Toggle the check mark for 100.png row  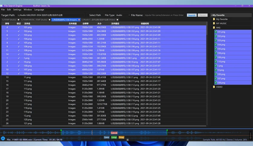pyautogui.click(x=19, y=66)
